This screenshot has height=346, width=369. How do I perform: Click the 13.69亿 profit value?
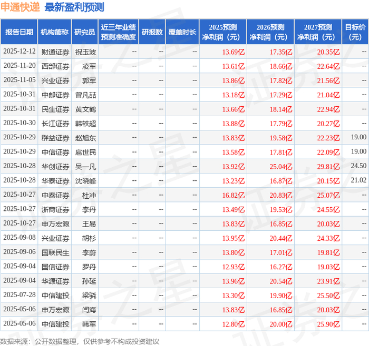[x=233, y=52]
